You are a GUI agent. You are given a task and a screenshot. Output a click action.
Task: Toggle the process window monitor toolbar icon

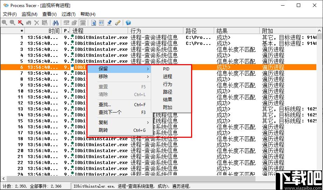(83, 22)
